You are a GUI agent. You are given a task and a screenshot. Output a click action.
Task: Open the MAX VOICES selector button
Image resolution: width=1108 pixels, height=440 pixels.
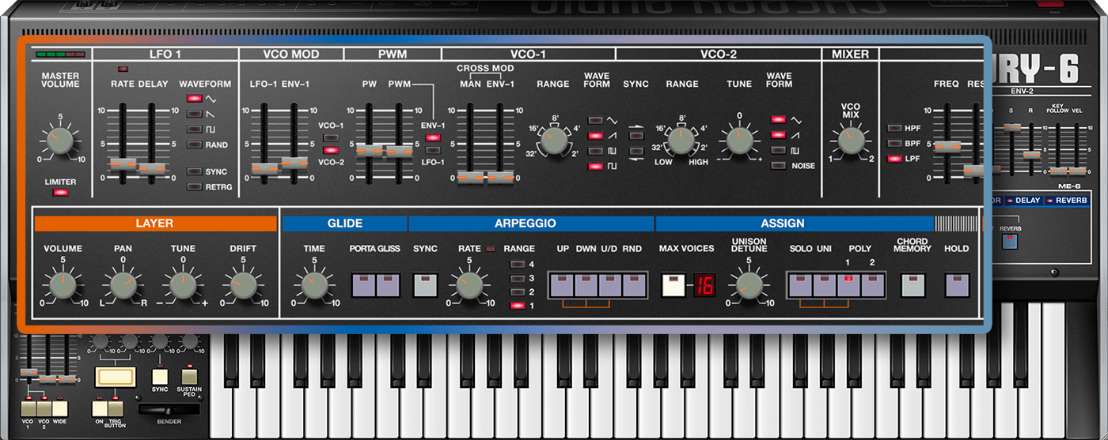pyautogui.click(x=674, y=284)
